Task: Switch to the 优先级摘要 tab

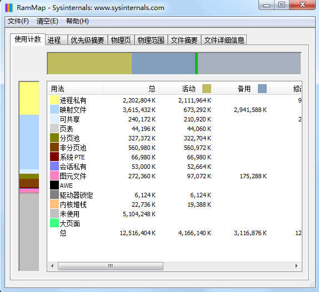Action: click(87, 40)
